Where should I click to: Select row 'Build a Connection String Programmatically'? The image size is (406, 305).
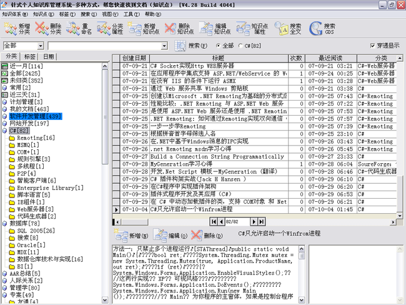pyautogui.click(x=255, y=156)
